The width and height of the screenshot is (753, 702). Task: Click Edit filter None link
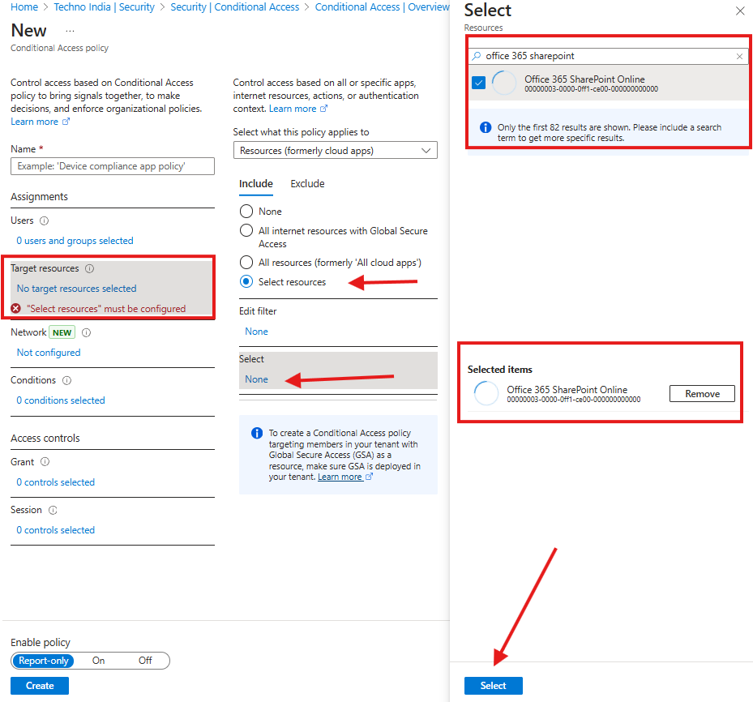[256, 332]
